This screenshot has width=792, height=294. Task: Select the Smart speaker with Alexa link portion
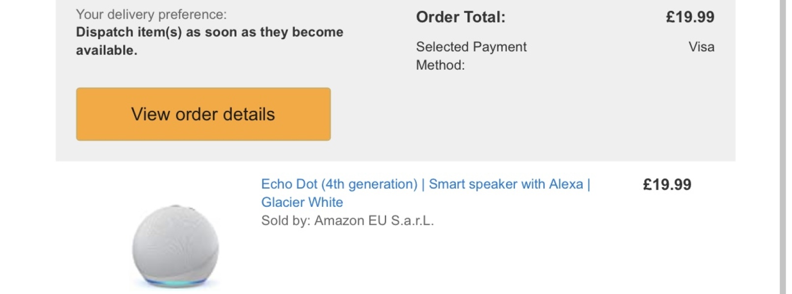(506, 184)
